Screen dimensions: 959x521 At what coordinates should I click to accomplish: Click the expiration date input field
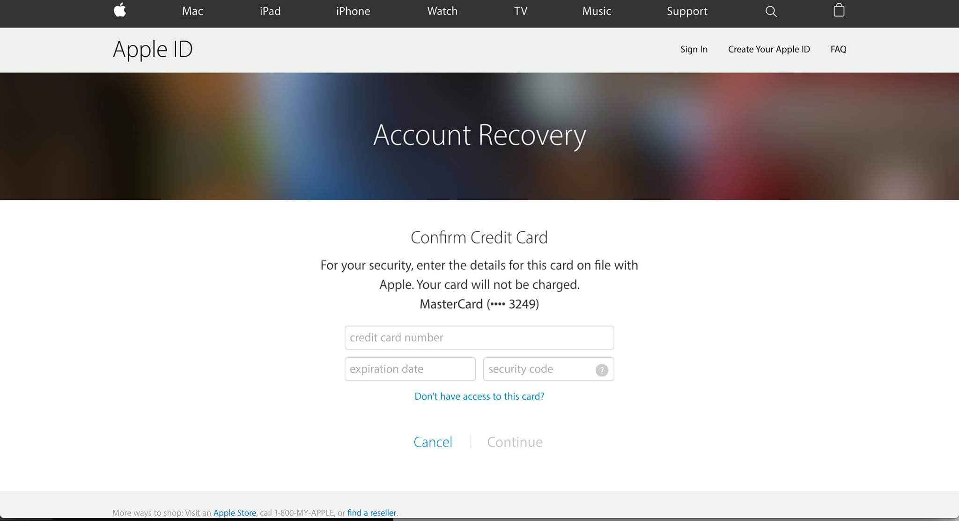[x=410, y=369]
